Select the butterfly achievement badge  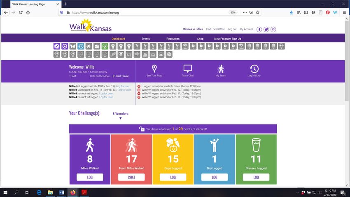coord(73,46)
